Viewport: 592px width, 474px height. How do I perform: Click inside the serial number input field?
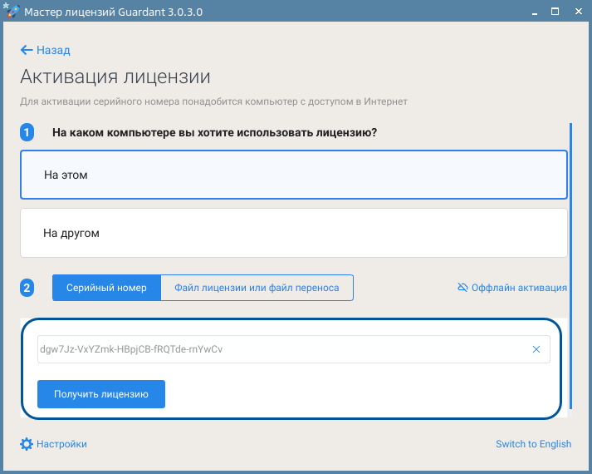[x=274, y=349]
